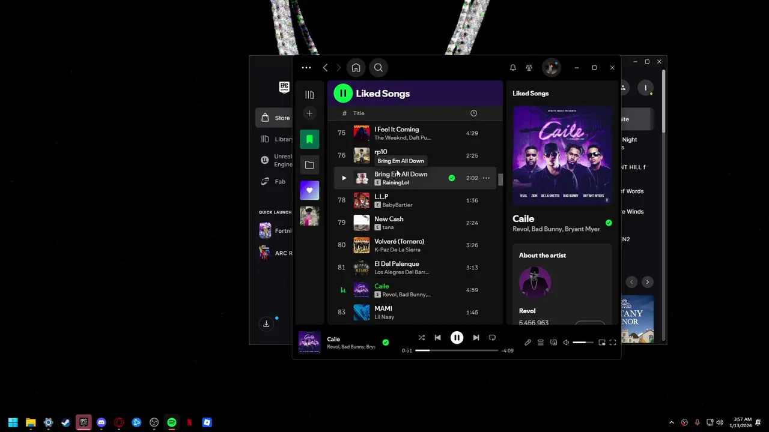Open Liked Songs heart tile in sidebar
Viewport: 769px width, 432px height.
coord(309,190)
